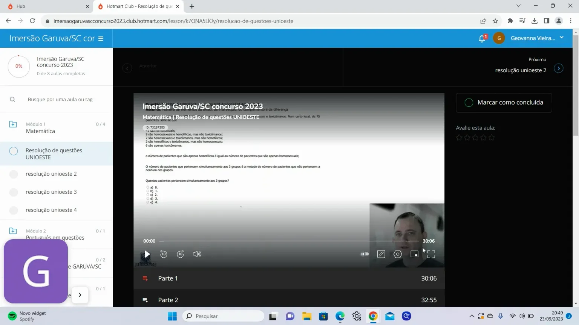Open Microsoft Edge from taskbar
The image size is (579, 325).
[x=340, y=316]
